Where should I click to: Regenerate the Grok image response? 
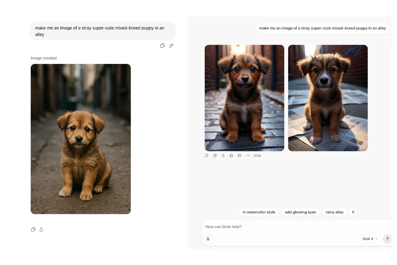[207, 155]
